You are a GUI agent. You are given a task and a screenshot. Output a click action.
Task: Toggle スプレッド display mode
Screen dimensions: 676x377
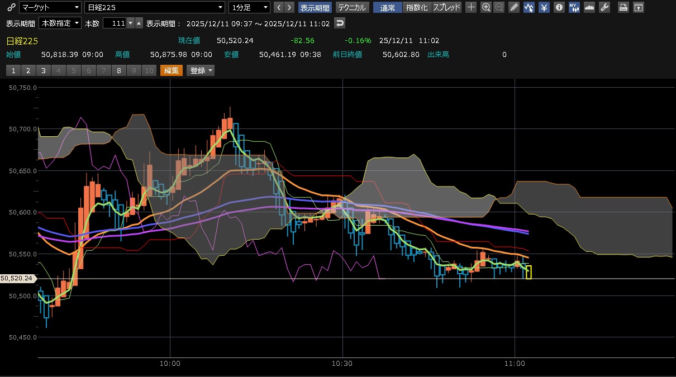pos(447,7)
